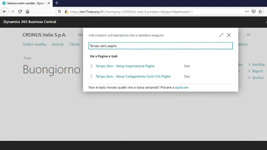Expand chevron beside Setup Collegamento Conti

91,76
